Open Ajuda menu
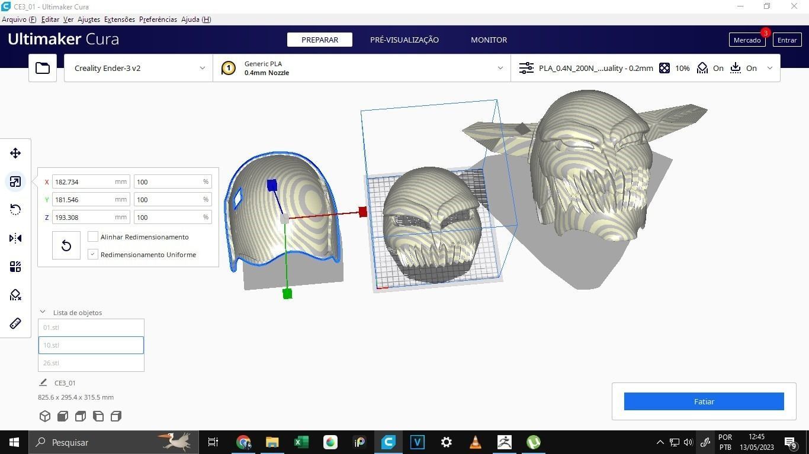The height and width of the screenshot is (454, 809). coord(196,20)
